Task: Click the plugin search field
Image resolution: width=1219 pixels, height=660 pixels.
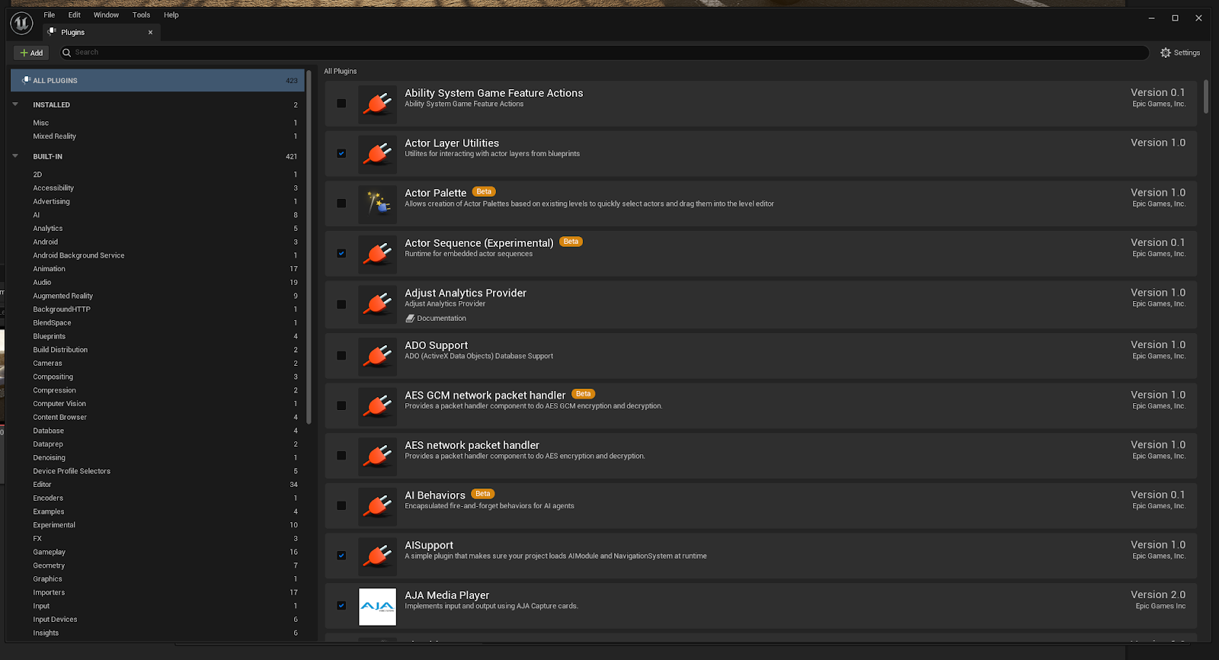Action: [x=604, y=53]
